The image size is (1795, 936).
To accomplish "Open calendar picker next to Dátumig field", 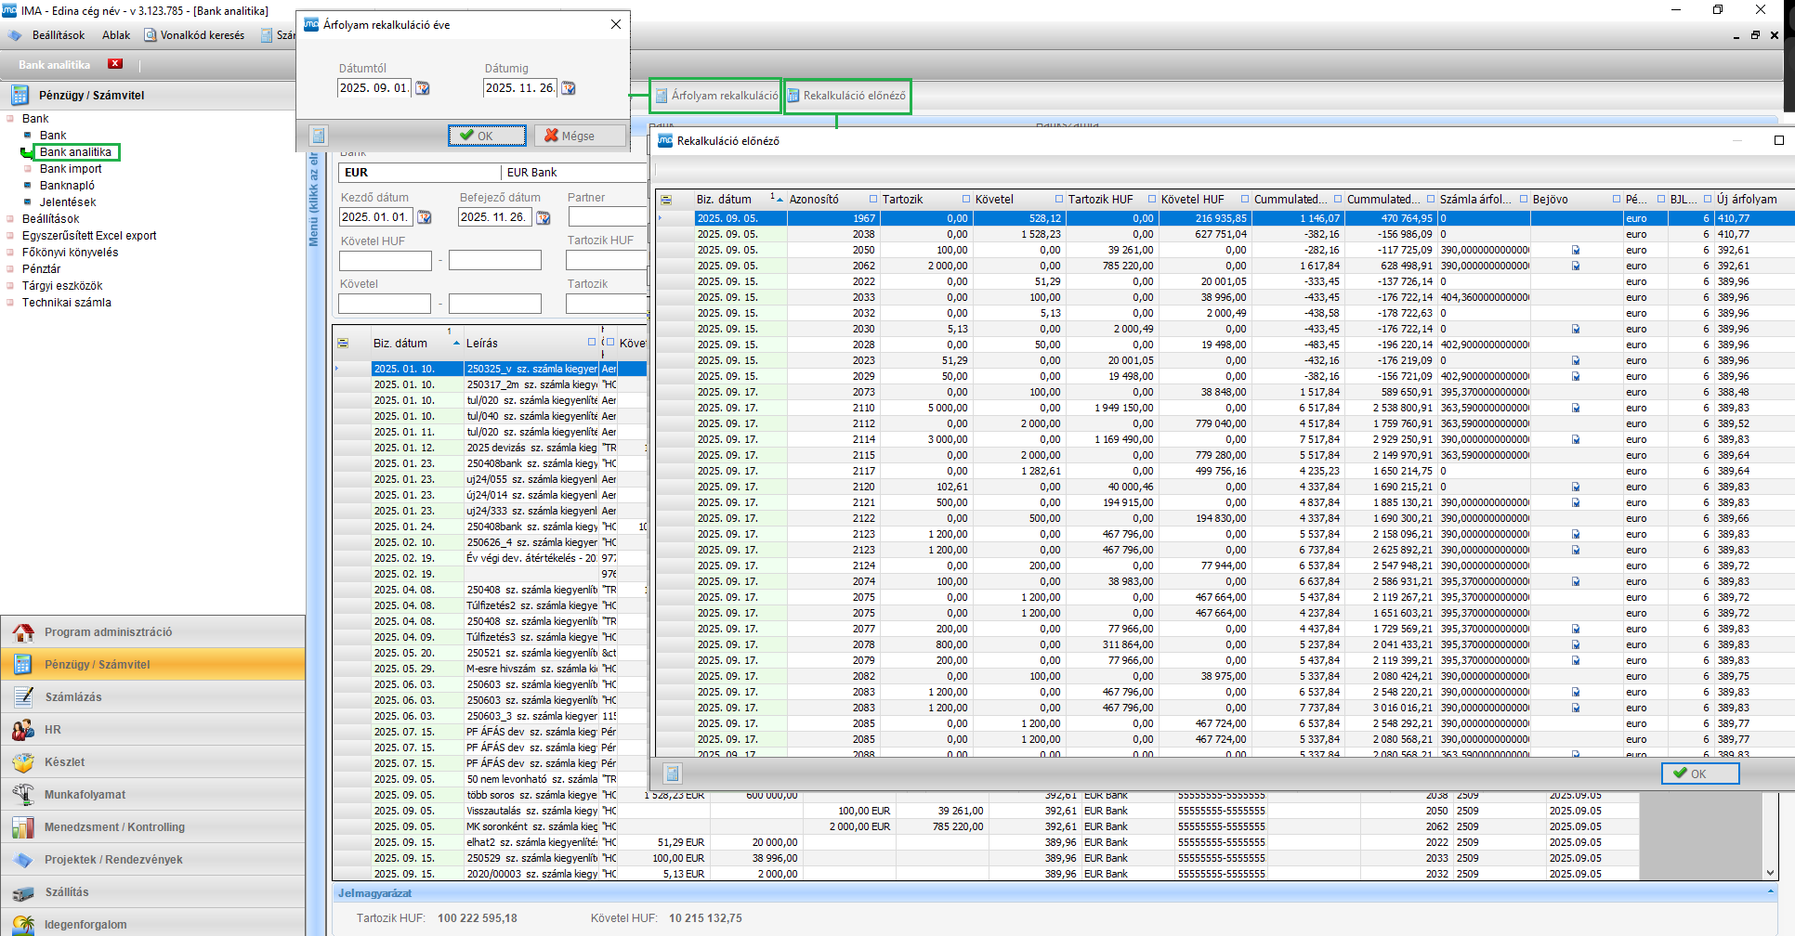I will point(569,88).
